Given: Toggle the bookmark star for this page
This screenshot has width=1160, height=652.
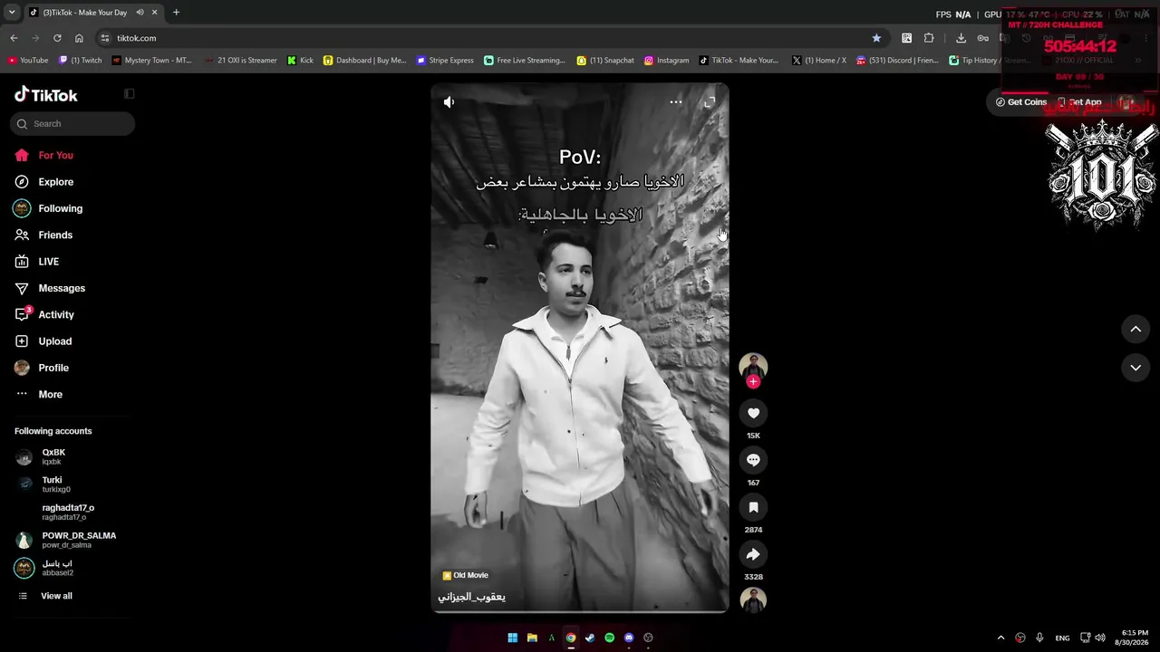Looking at the screenshot, I should click(876, 38).
